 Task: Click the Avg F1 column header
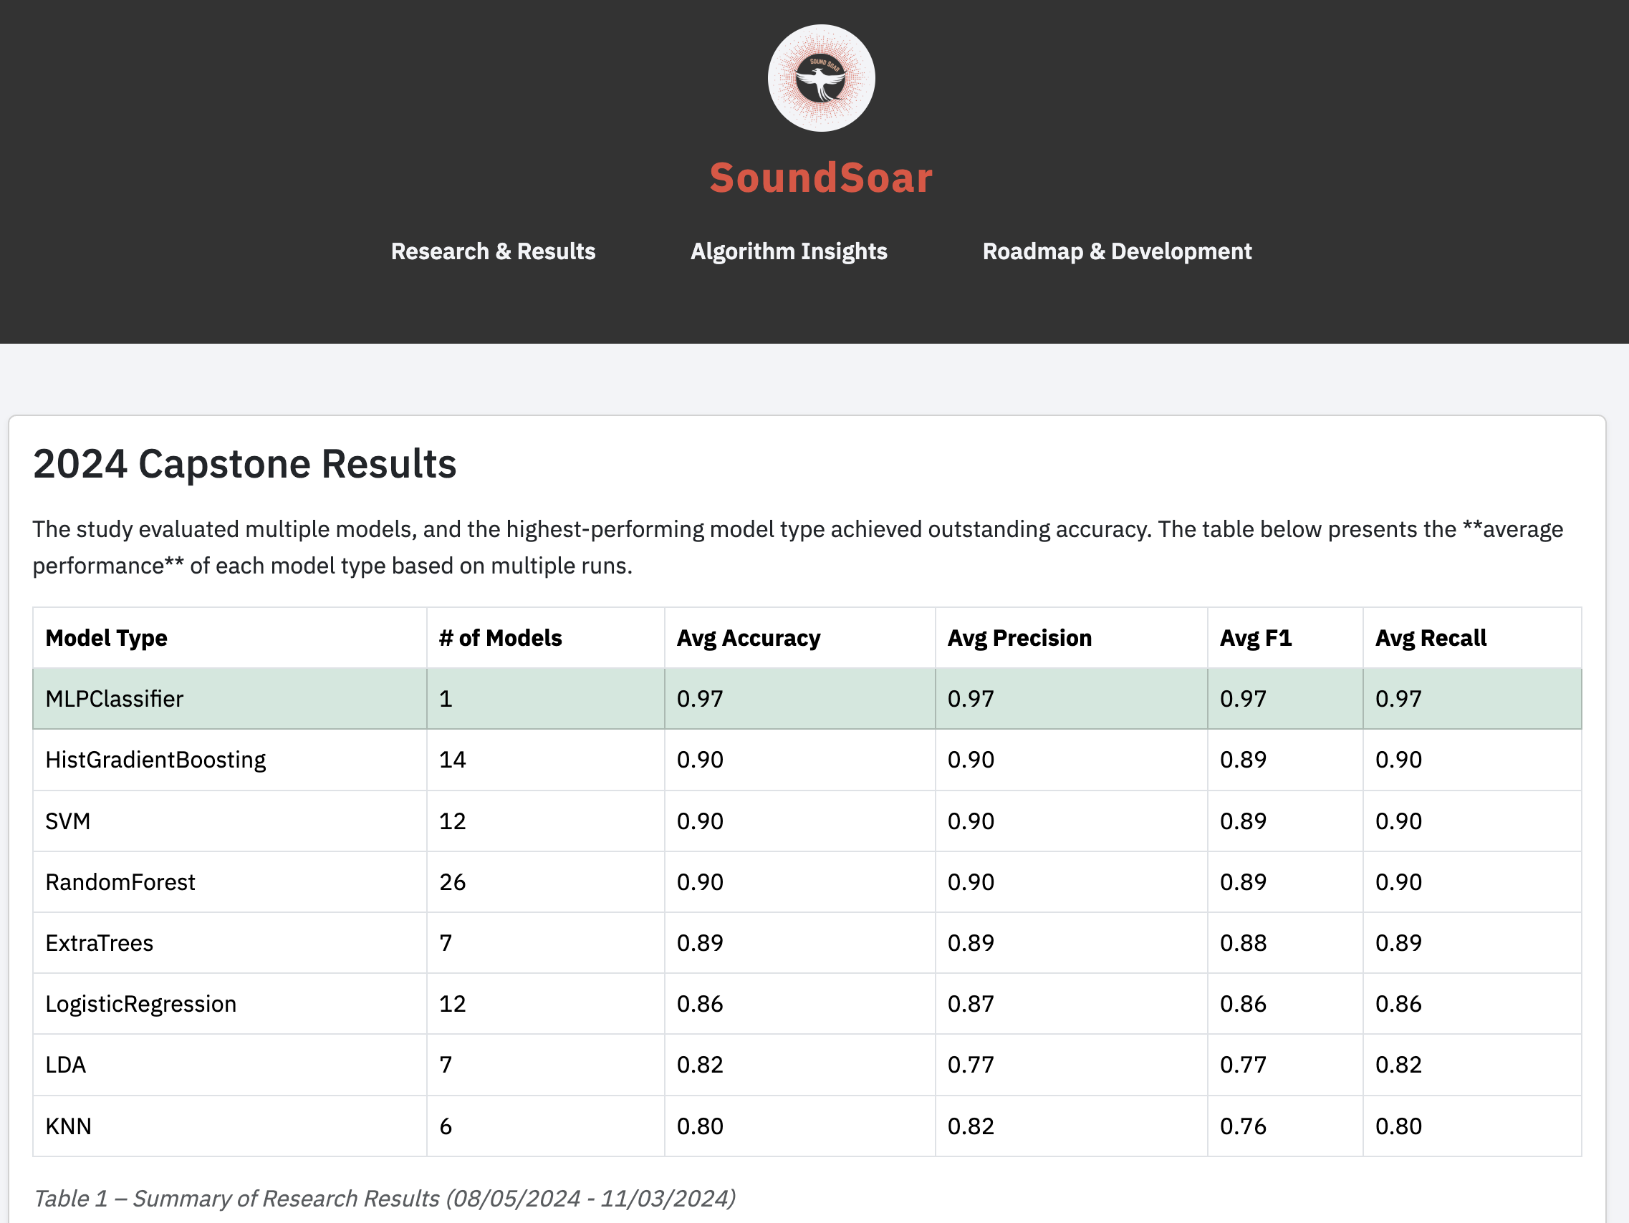pyautogui.click(x=1256, y=638)
